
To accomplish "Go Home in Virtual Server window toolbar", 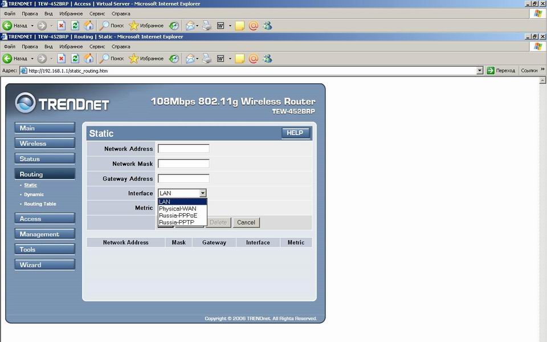I will click(x=89, y=26).
